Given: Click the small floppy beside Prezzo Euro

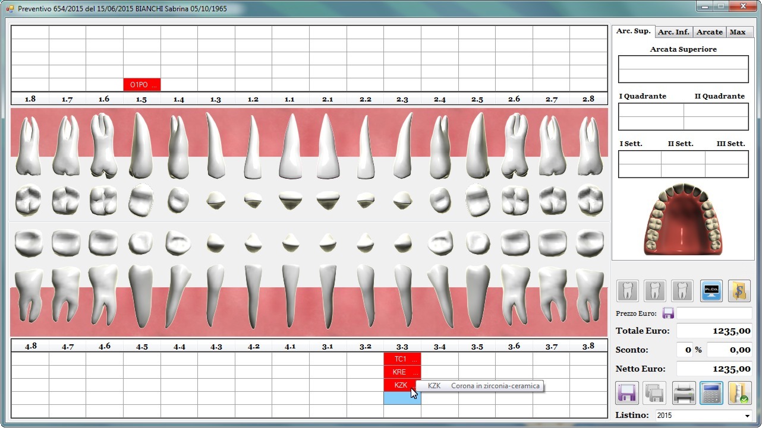Looking at the screenshot, I should pyautogui.click(x=667, y=313).
